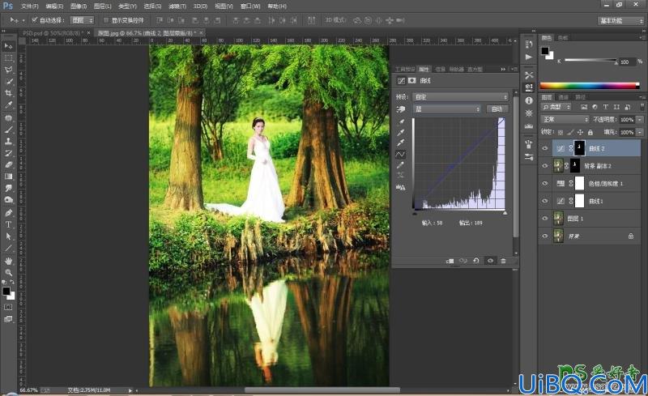This screenshot has height=396, width=648.
Task: Delete adjustment layer with trash icon
Action: click(503, 261)
